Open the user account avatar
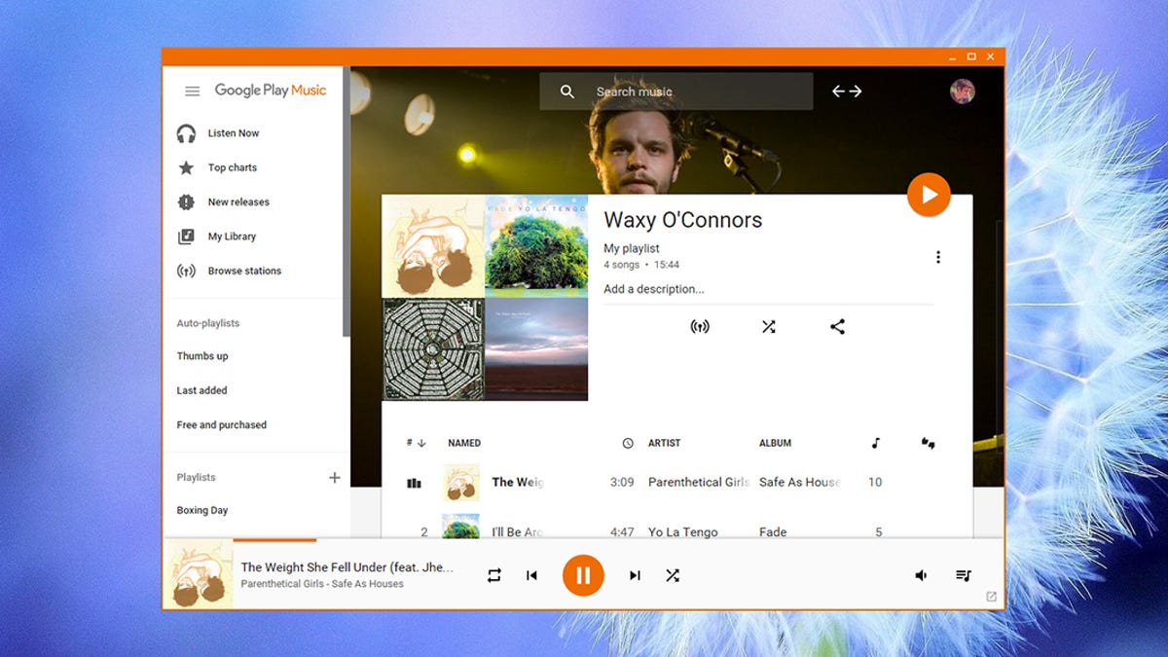The height and width of the screenshot is (657, 1168). pyautogui.click(x=963, y=91)
